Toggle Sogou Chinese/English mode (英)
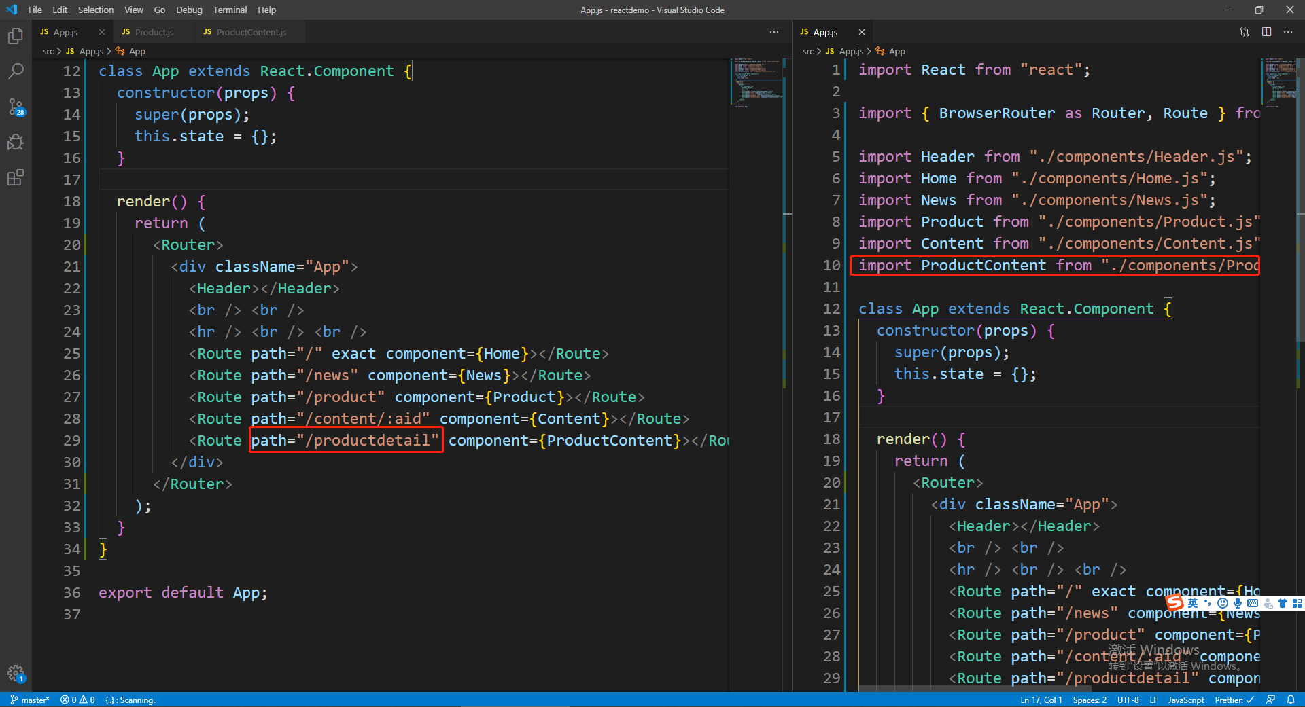1305x707 pixels. point(1193,603)
